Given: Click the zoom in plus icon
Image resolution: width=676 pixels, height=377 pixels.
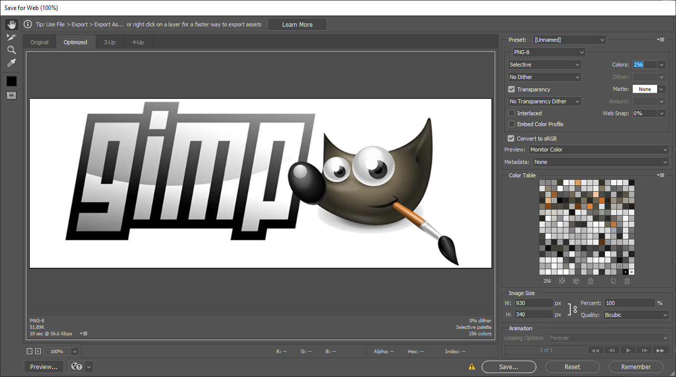Looking at the screenshot, I should [38, 351].
